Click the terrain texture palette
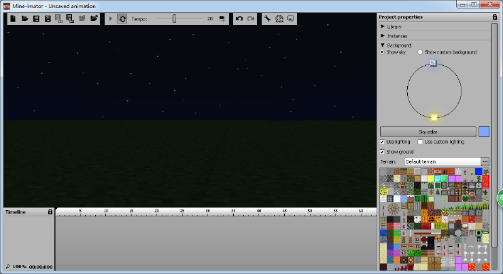The width and height of the screenshot is (503, 274). click(434, 219)
